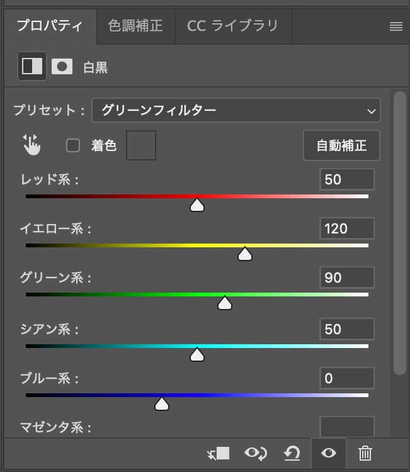410x472 pixels.
Task: Open the 色調補正 tab
Action: [x=135, y=26]
